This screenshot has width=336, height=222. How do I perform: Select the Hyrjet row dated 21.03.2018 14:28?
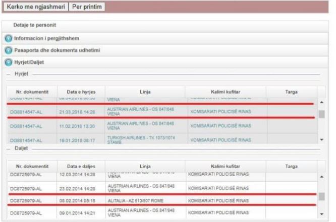click(x=162, y=111)
